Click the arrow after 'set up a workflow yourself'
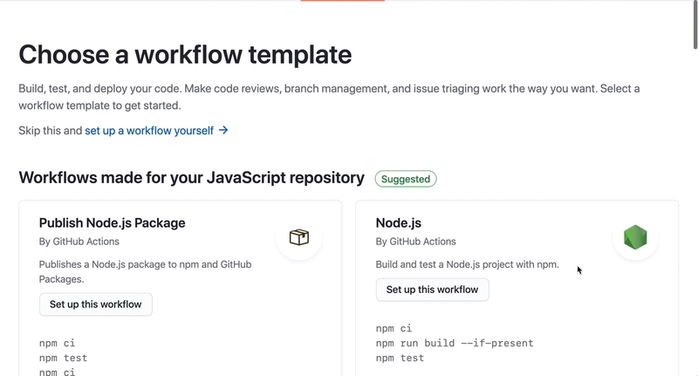Viewport: 698px width, 376px height. point(223,131)
